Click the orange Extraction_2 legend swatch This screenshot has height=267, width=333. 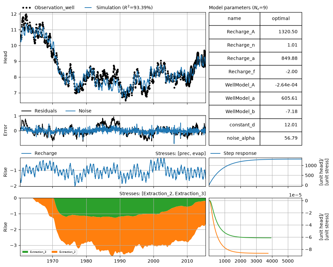55,252
